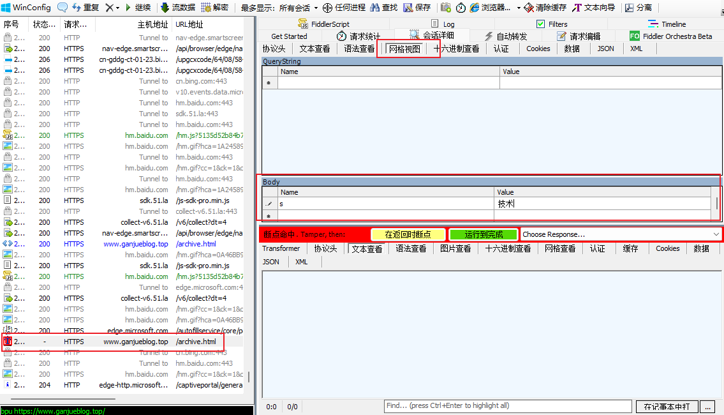This screenshot has height=415, width=724.
Task: Click the yellow 在返回时断点 button
Action: pyautogui.click(x=408, y=234)
